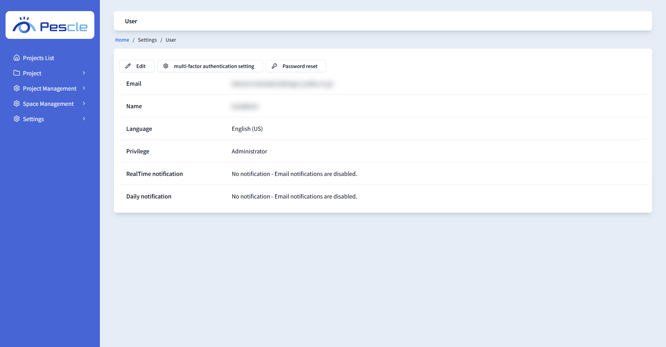The height and width of the screenshot is (347, 666).
Task: Click the Settings breadcrumb item
Action: pyautogui.click(x=147, y=40)
